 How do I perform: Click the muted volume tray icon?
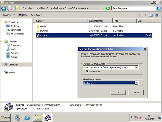coord(140,118)
